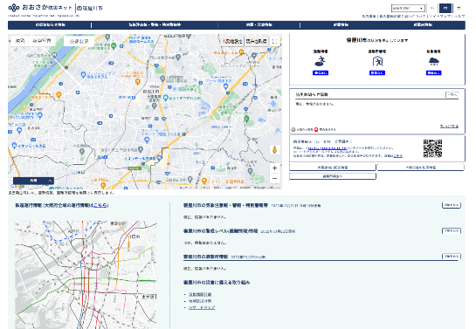Click the left disaster information button below mail panel
The height and width of the screenshot is (329, 476).
[x=333, y=168]
